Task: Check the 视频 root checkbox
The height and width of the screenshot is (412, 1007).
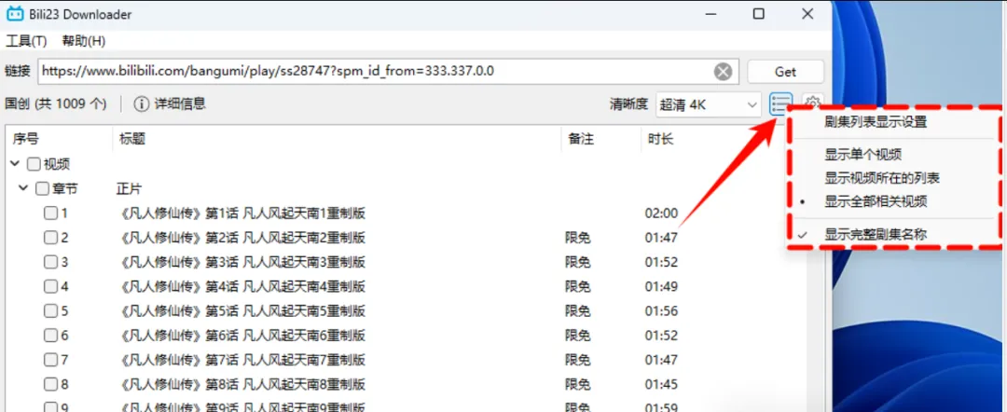Action: coord(34,165)
